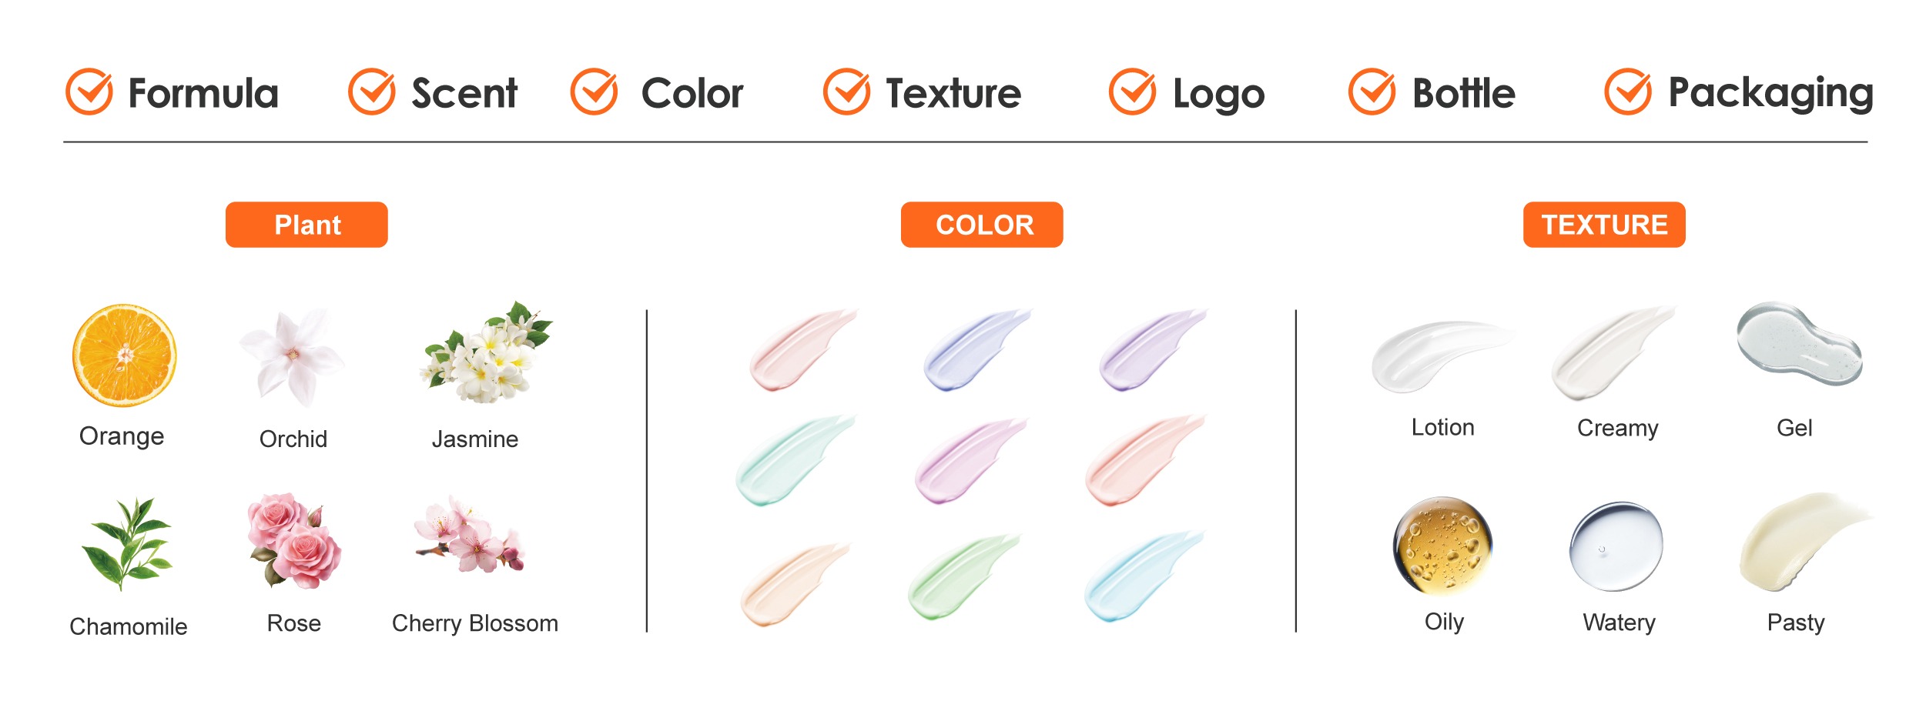
Task: Select the orange TEXTURE label button
Action: pyautogui.click(x=1604, y=225)
